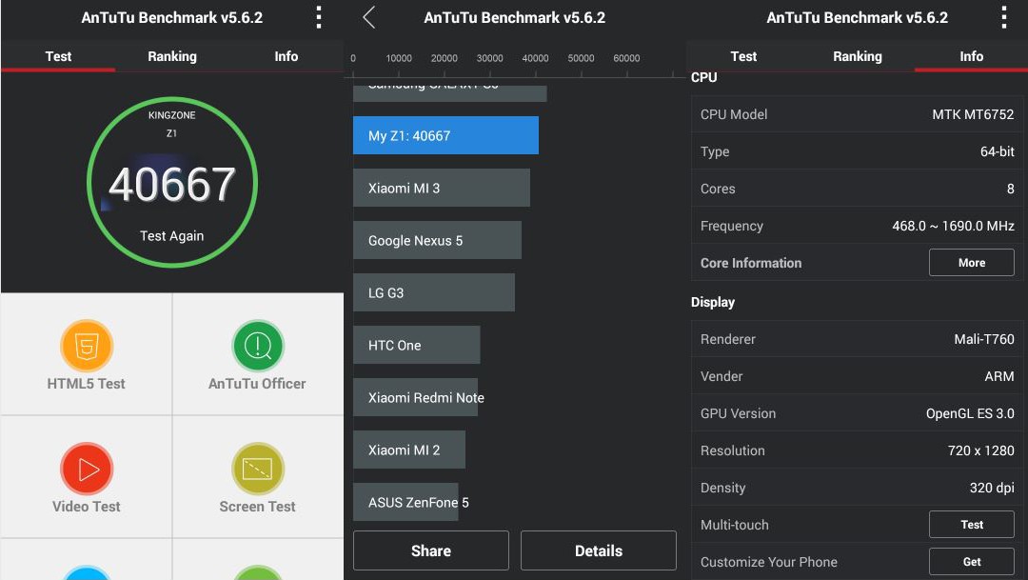Select the My Z1: 40667 ranking bar
This screenshot has width=1028, height=580.
pyautogui.click(x=445, y=136)
